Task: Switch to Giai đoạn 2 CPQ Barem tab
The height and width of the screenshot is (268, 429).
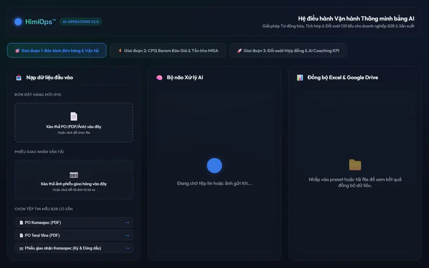Action: click(x=168, y=50)
